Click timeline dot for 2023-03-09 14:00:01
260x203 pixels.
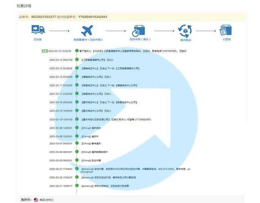[x=77, y=128]
